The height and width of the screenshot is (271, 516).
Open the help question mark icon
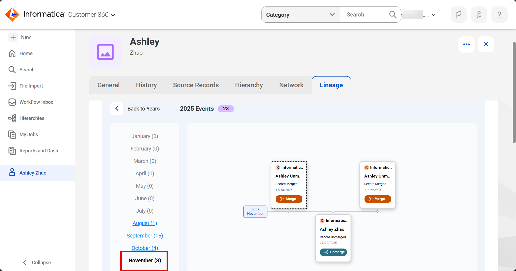pyautogui.click(x=499, y=15)
